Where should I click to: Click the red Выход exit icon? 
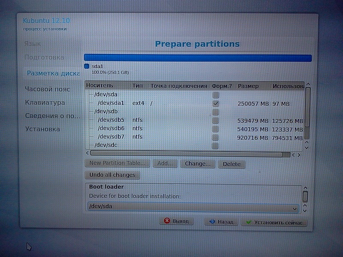[167, 221]
